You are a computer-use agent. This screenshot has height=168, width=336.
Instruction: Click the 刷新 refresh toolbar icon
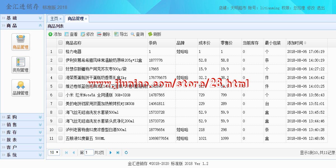point(150,34)
